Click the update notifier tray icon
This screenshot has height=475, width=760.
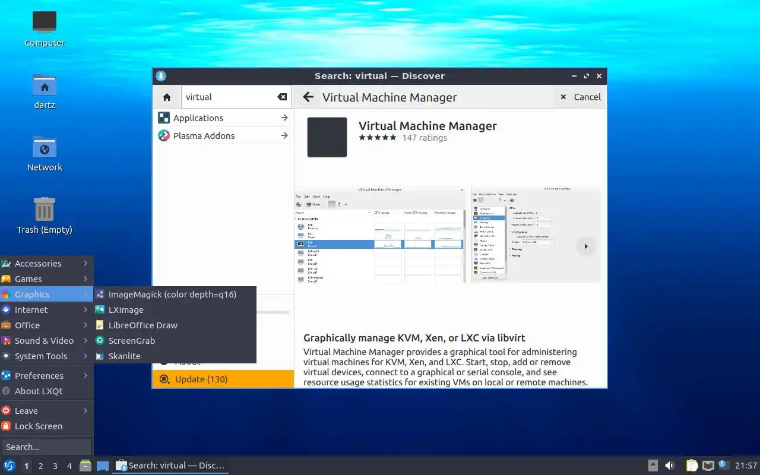pos(723,465)
